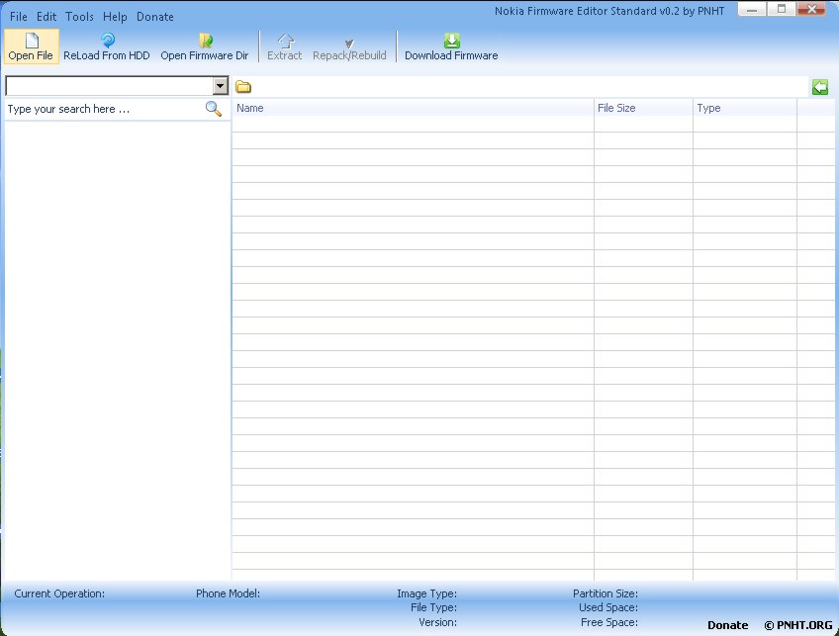Image resolution: width=839 pixels, height=636 pixels.
Task: Click the Download Firmware toolbar icon
Action: (x=451, y=41)
